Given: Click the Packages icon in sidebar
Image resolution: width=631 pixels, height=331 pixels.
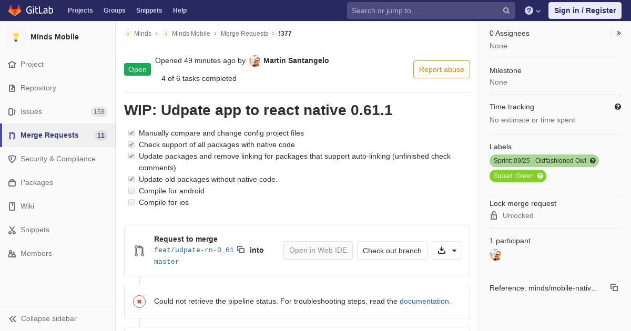Looking at the screenshot, I should tap(12, 182).
